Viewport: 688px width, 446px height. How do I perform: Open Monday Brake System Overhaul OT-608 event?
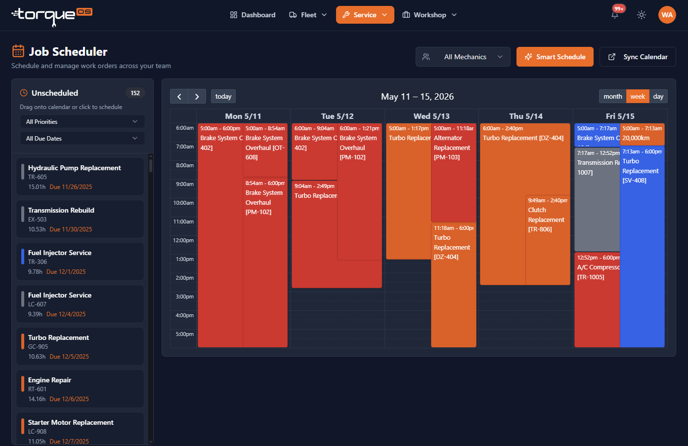pyautogui.click(x=265, y=150)
